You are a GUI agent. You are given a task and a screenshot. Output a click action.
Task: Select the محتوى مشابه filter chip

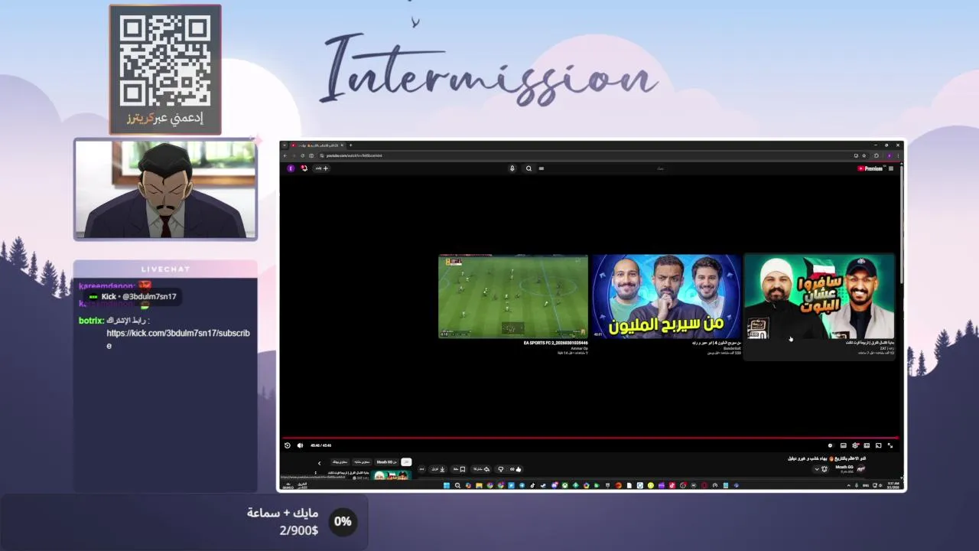tap(362, 462)
